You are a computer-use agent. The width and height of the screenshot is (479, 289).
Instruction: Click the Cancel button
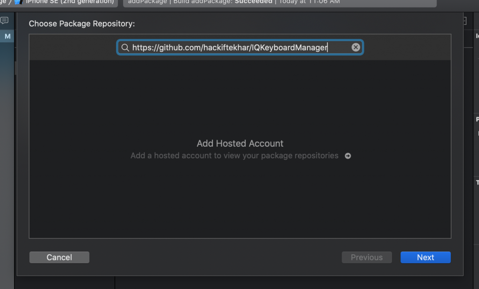click(59, 257)
